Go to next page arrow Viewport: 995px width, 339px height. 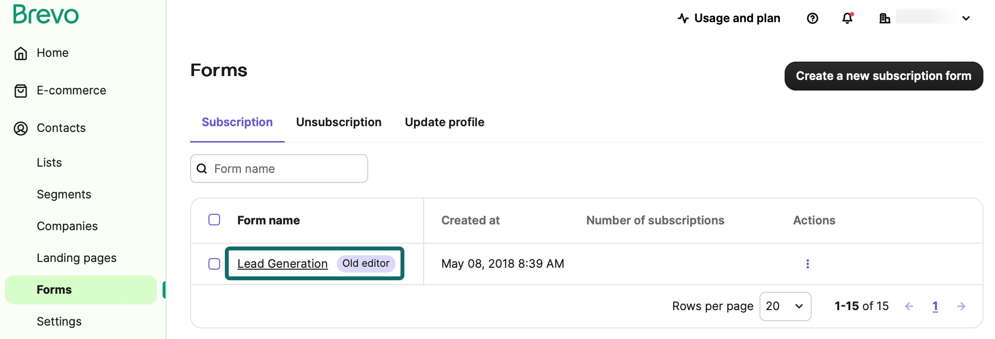(961, 306)
